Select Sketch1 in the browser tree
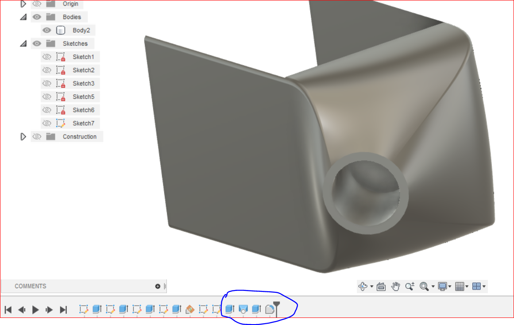 [83, 57]
